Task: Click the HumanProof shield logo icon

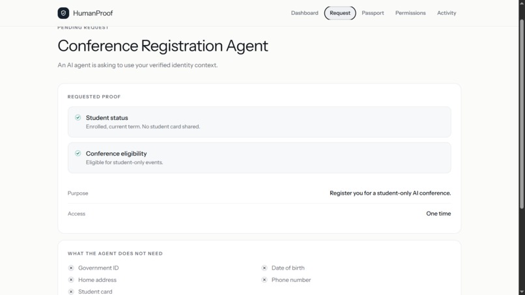Action: point(63,13)
